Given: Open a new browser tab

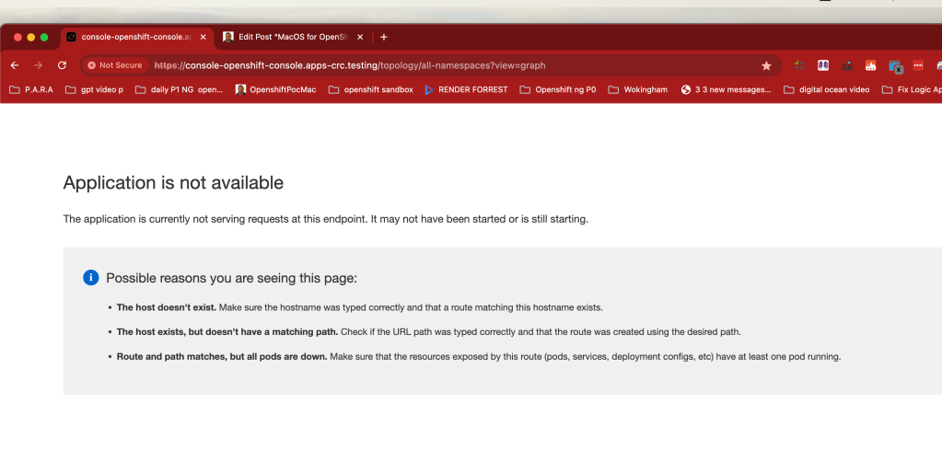Looking at the screenshot, I should (384, 37).
